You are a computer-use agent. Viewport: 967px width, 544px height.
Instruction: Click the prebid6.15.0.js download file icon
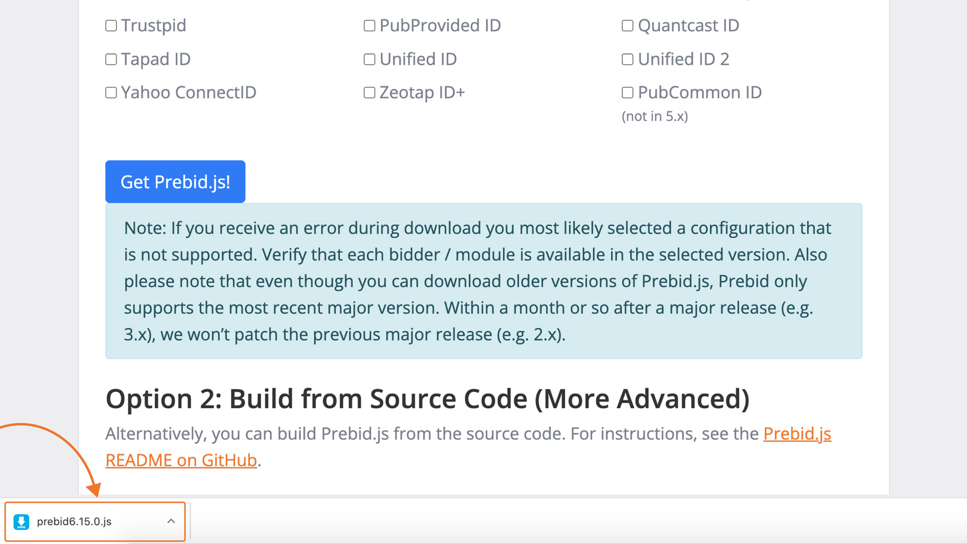pos(21,521)
